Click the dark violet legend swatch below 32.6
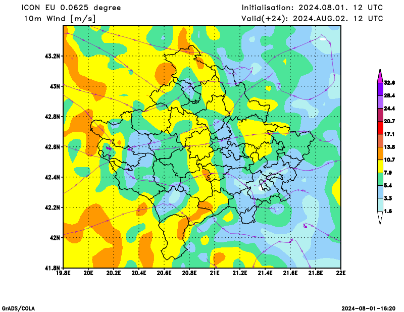404x312 pixels. pyautogui.click(x=380, y=89)
